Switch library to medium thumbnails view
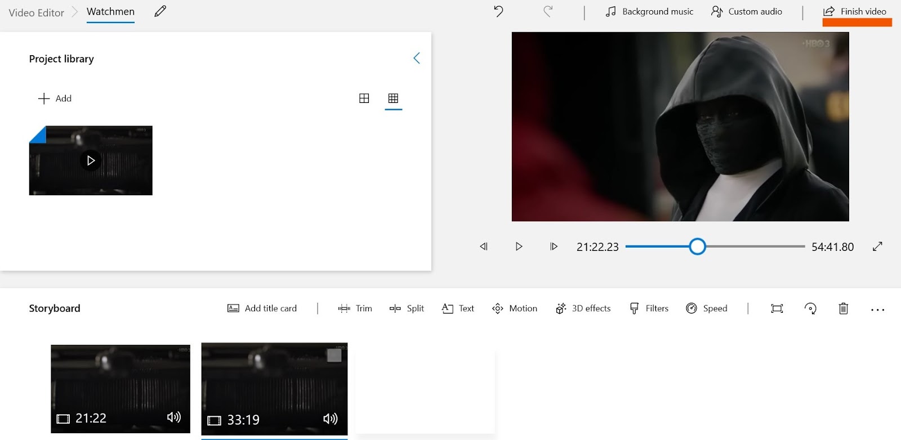The image size is (901, 440). [x=364, y=98]
